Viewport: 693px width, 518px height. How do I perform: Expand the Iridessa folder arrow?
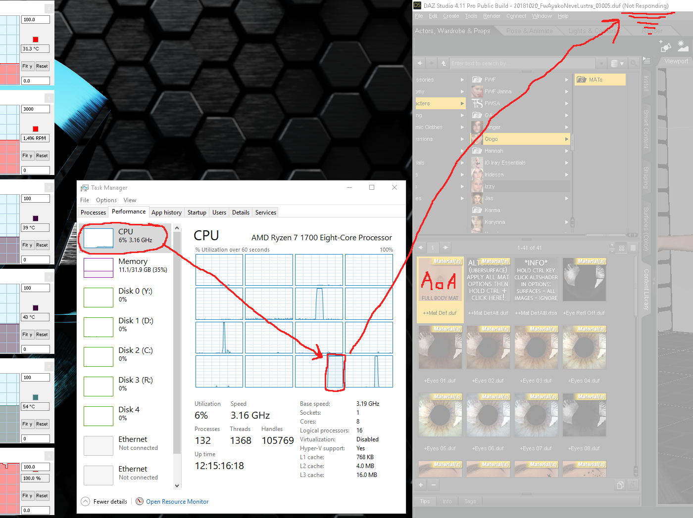coord(566,174)
